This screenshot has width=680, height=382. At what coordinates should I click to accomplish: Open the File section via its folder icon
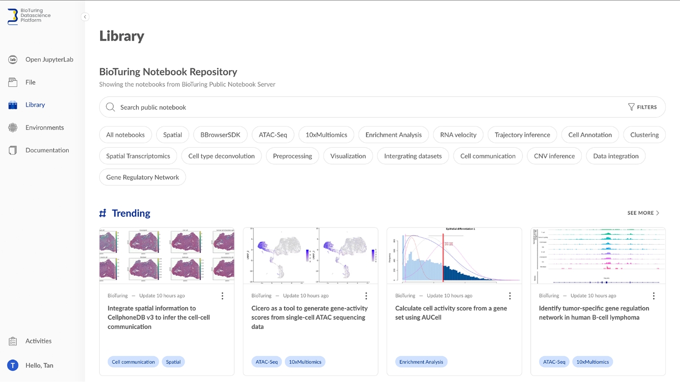(x=11, y=82)
